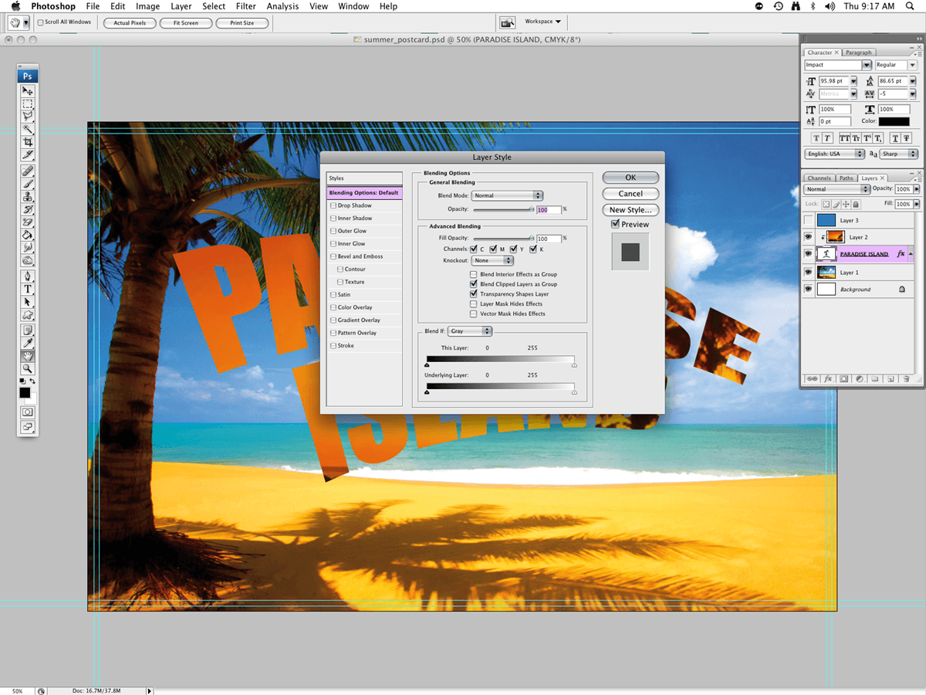Click the New Style... button
The height and width of the screenshot is (695, 926).
click(x=630, y=210)
